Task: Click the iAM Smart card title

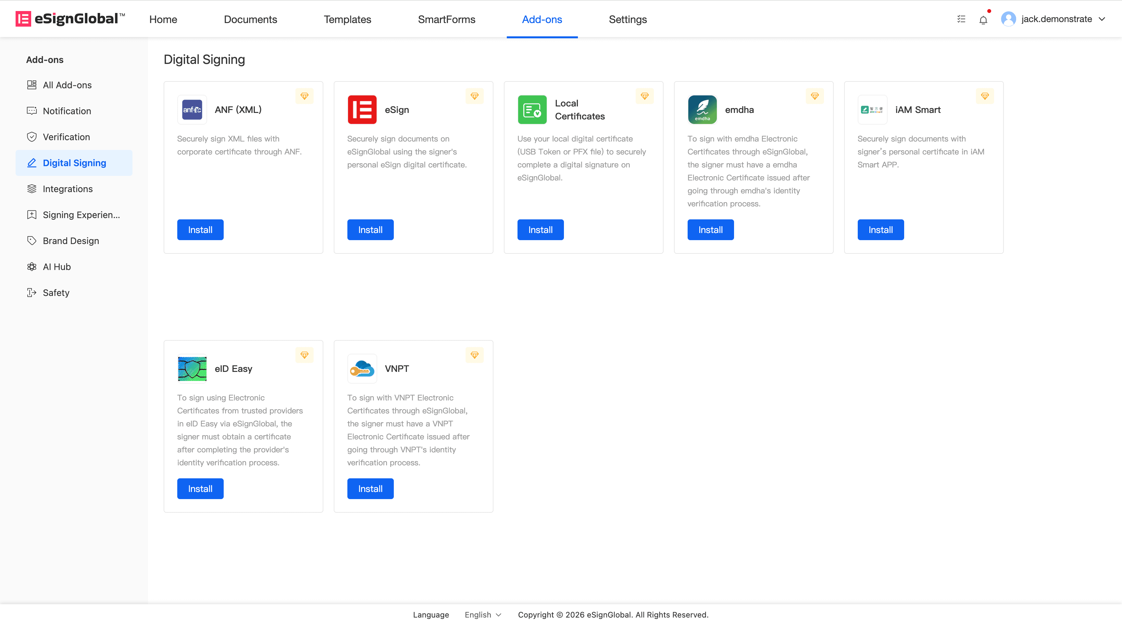Action: (918, 110)
